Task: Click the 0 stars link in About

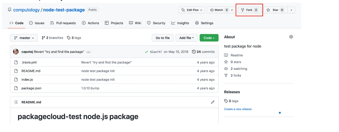Action: (233, 62)
